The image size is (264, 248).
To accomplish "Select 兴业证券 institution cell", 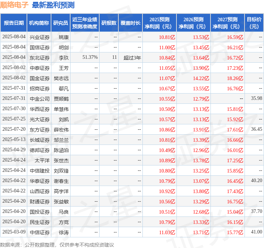I will pyautogui.click(x=40, y=37).
